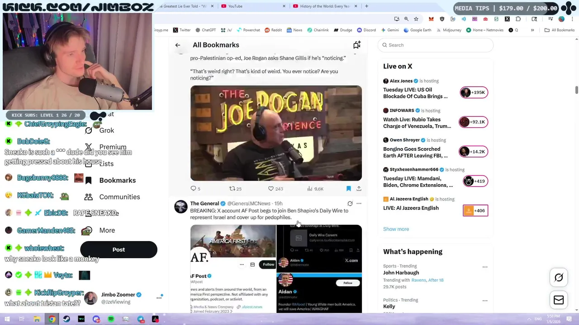The width and height of the screenshot is (579, 325).
Task: Close the YouTube browser tab
Action: (x=284, y=6)
